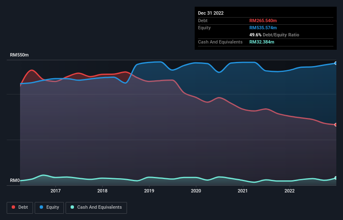Toggle the Debt series legend button
Screen dimensions: 343x220
[20, 207]
